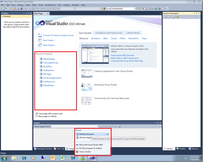Screen dimensions: 203x162
Task: Uncheck Close page after project load
Action: click(37, 114)
